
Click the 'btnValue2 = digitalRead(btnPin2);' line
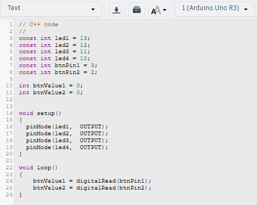92,188
